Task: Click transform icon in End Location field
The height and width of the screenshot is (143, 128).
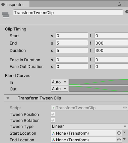Action: [x=54, y=140]
